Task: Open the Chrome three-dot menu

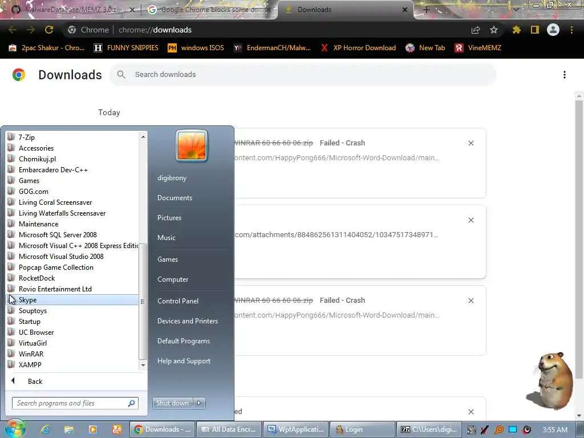Action: click(571, 30)
